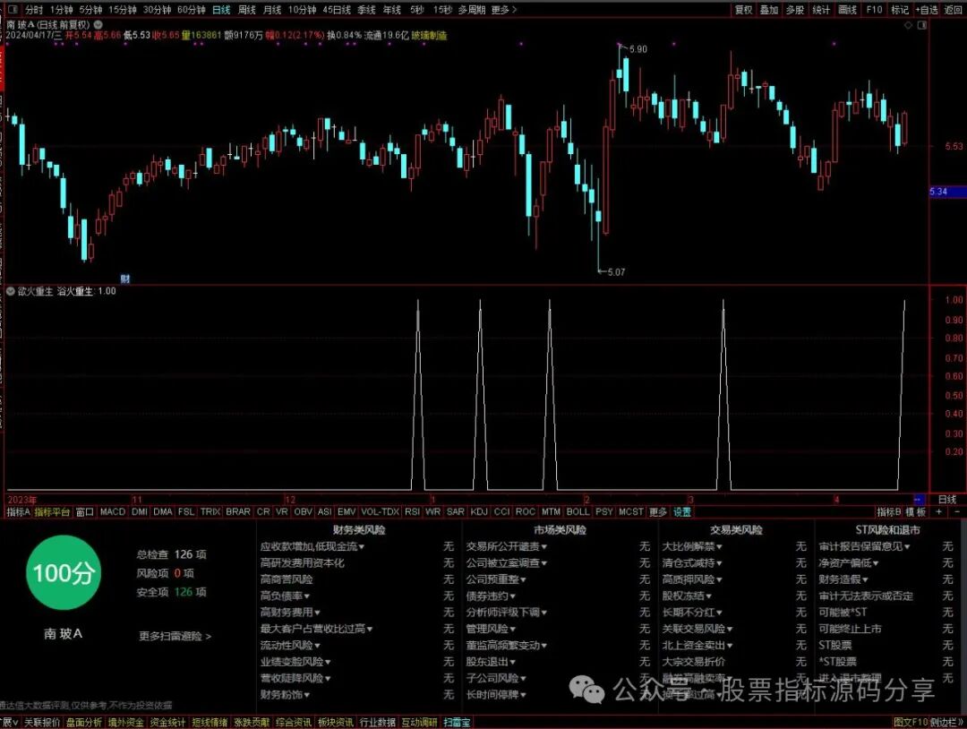Switch to 指标B panel
This screenshot has height=729, width=967.
click(x=889, y=512)
